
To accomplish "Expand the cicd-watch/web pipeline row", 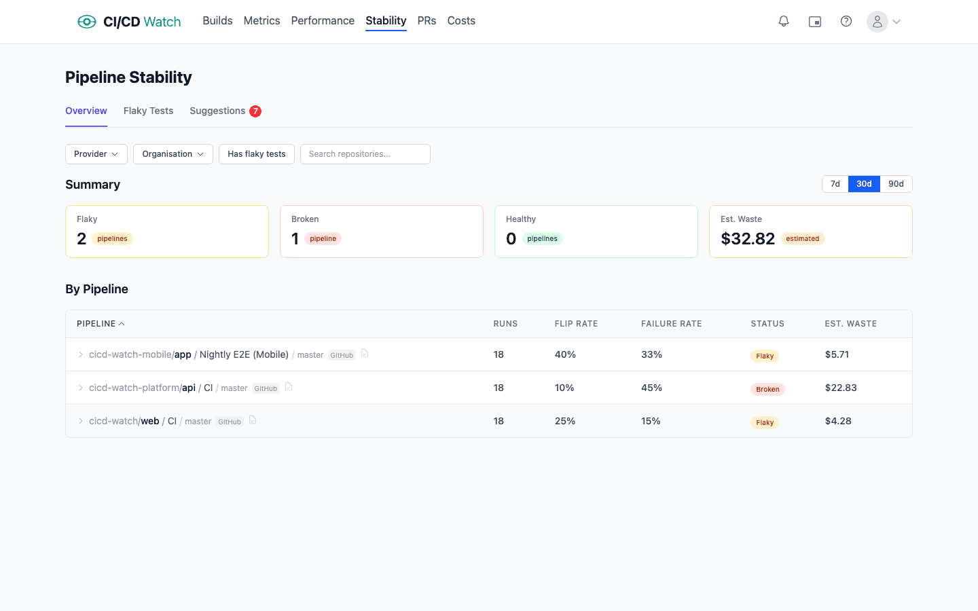I will (80, 421).
